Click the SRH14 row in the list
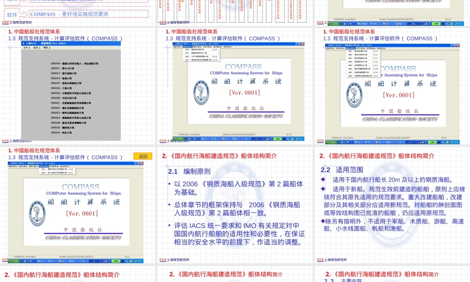 point(61,78)
